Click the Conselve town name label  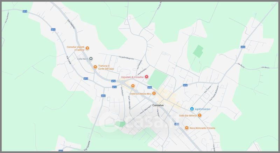coord(161,105)
